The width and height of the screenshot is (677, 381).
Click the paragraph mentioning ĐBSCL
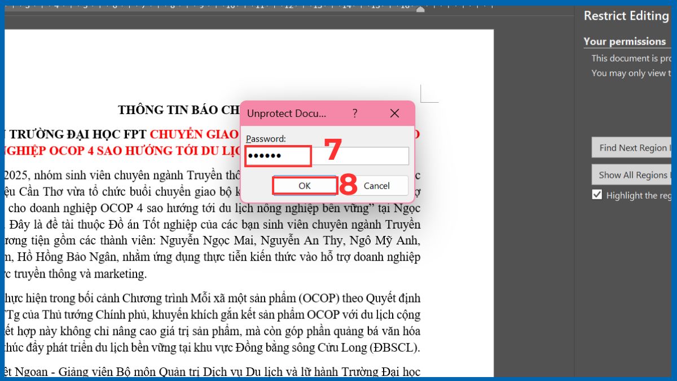click(x=226, y=347)
